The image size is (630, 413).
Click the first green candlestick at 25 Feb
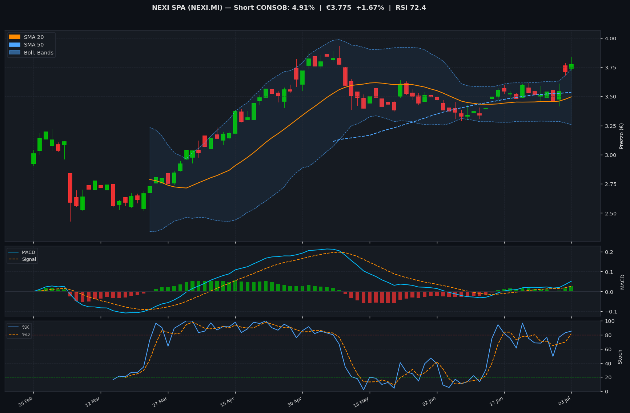pyautogui.click(x=33, y=159)
